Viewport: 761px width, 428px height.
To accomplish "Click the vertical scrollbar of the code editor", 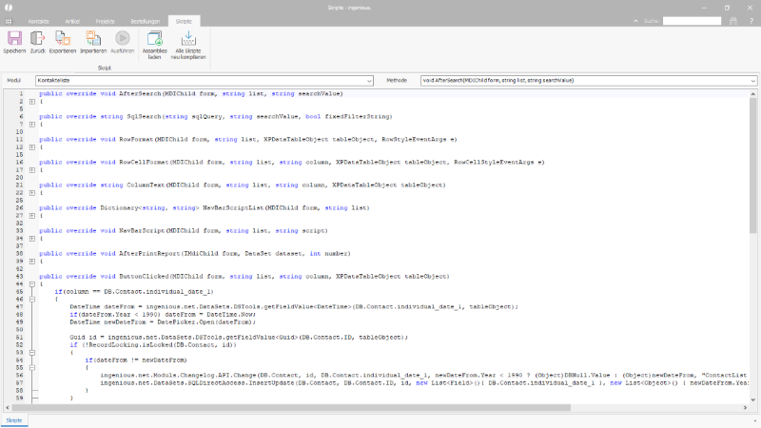I will (752, 165).
